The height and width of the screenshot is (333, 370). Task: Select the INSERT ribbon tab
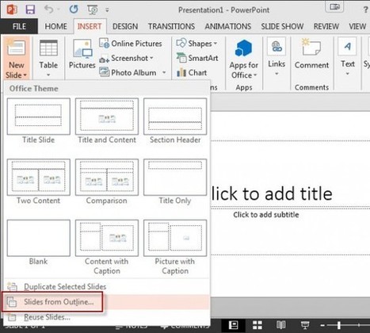(x=90, y=26)
